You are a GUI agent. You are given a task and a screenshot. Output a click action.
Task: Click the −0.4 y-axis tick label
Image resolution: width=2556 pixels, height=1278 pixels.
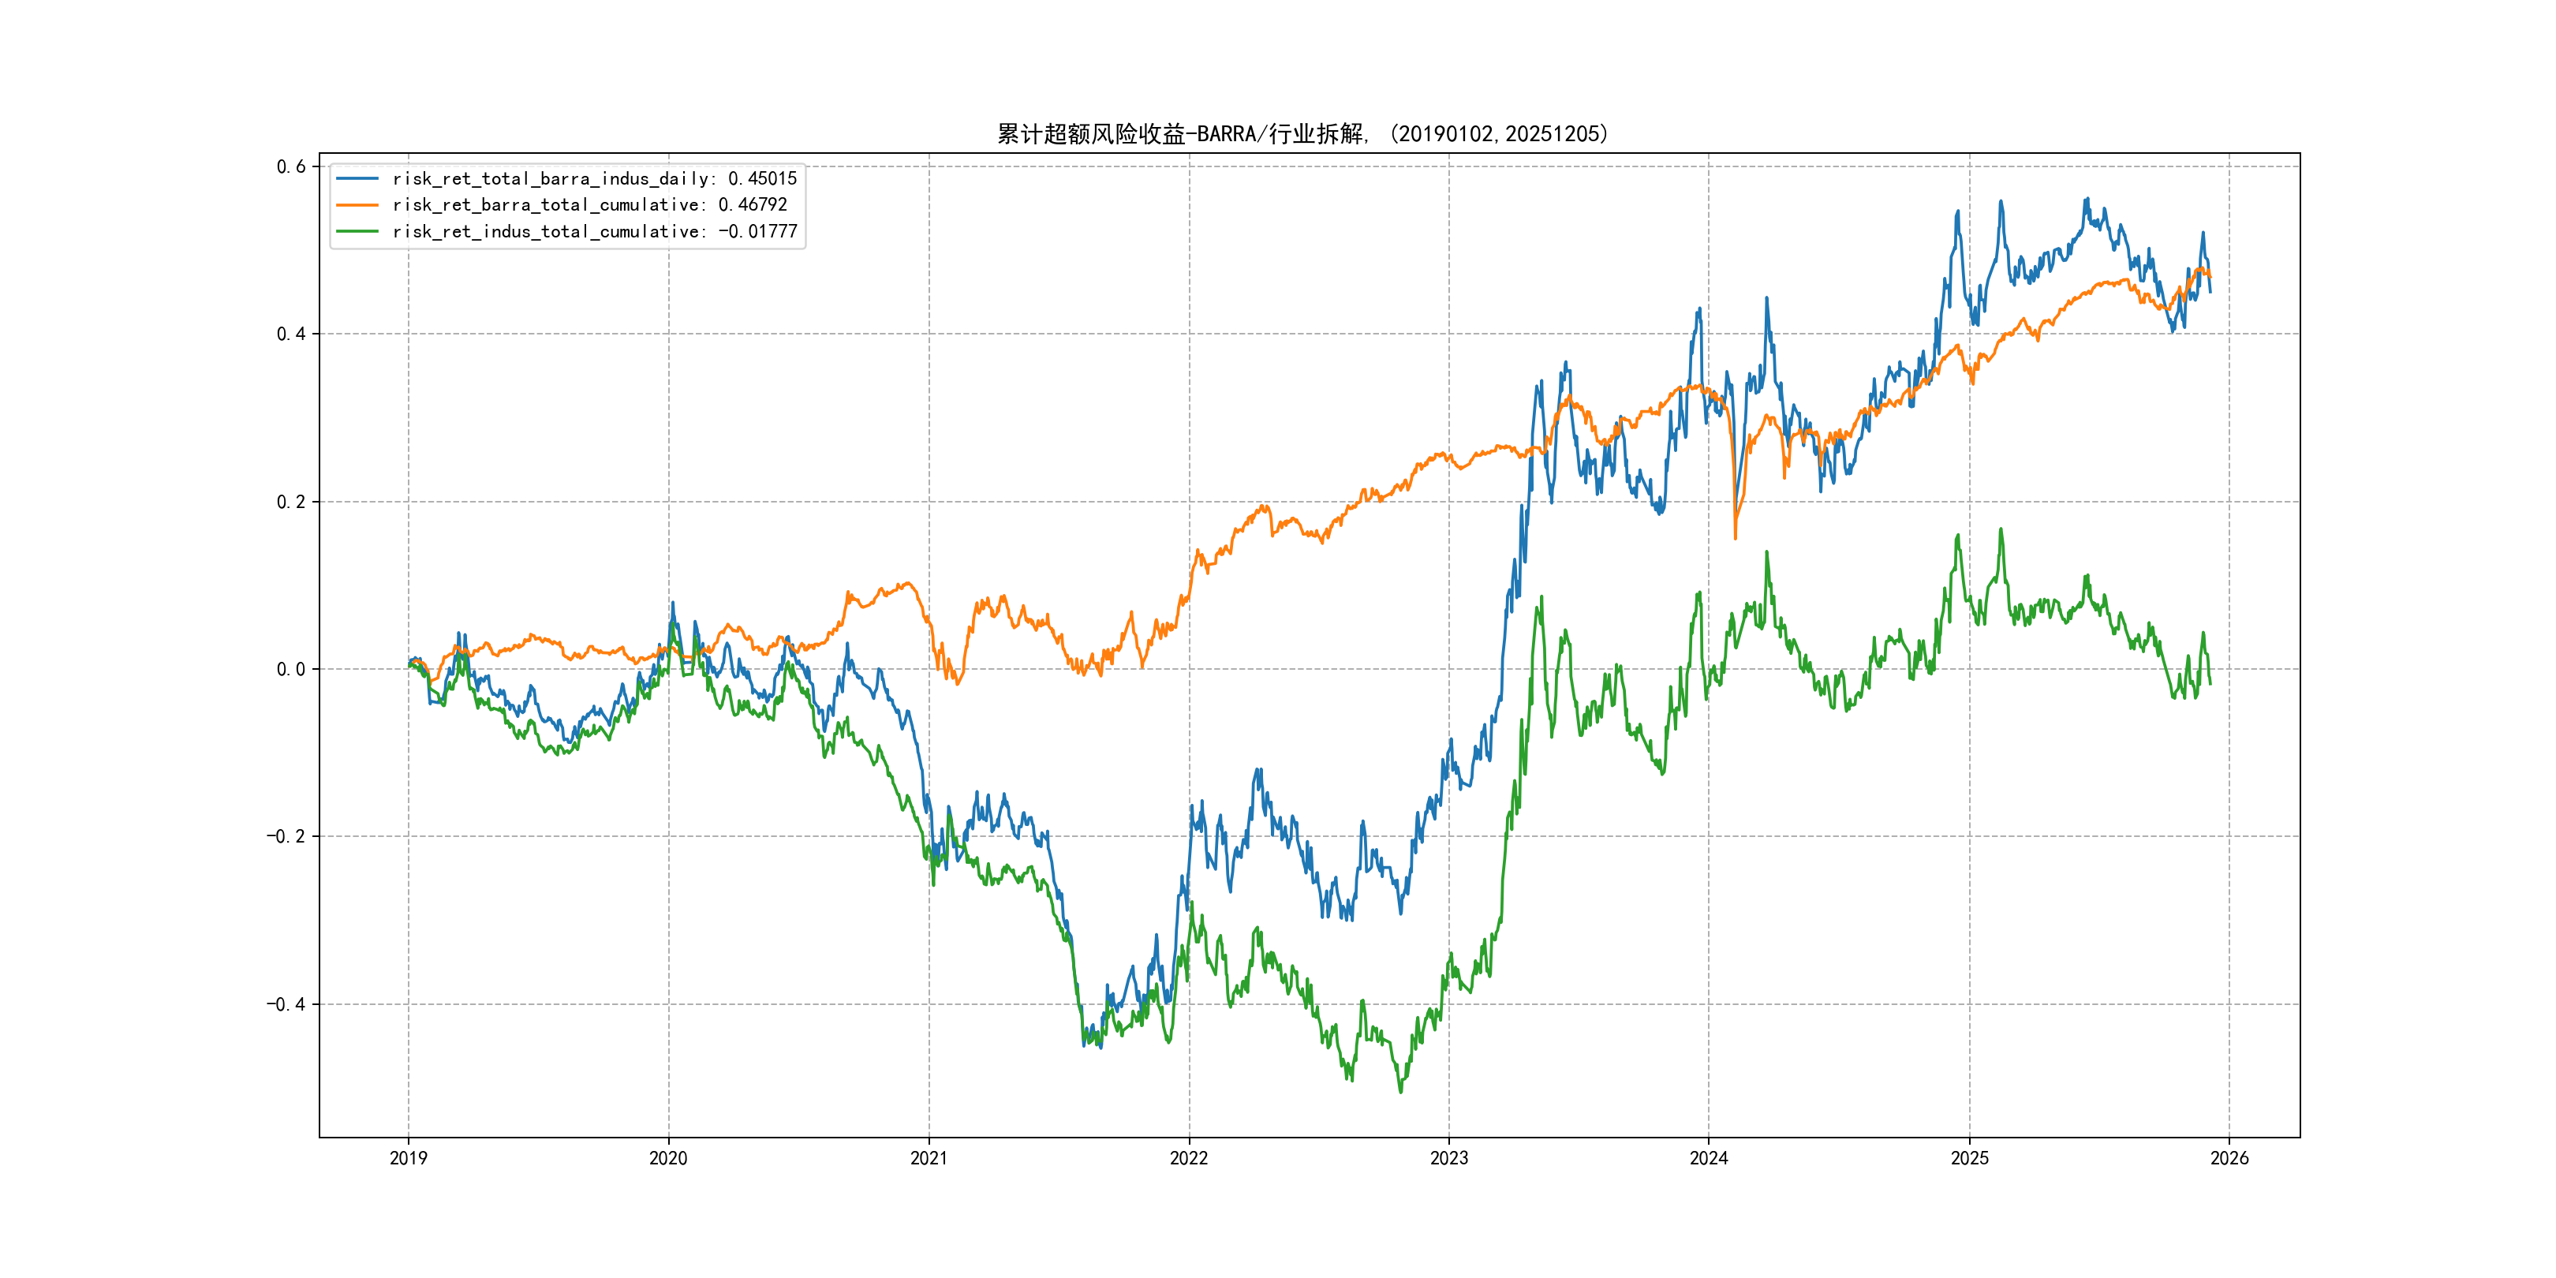coord(286,1004)
